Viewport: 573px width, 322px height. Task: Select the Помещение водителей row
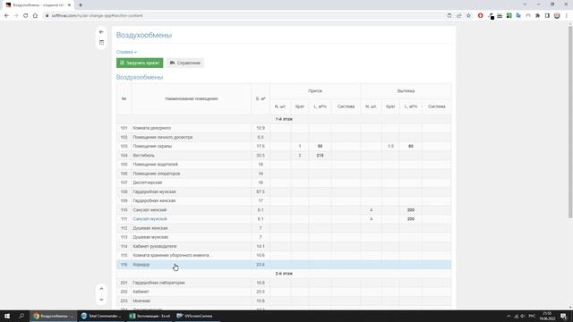coord(284,165)
